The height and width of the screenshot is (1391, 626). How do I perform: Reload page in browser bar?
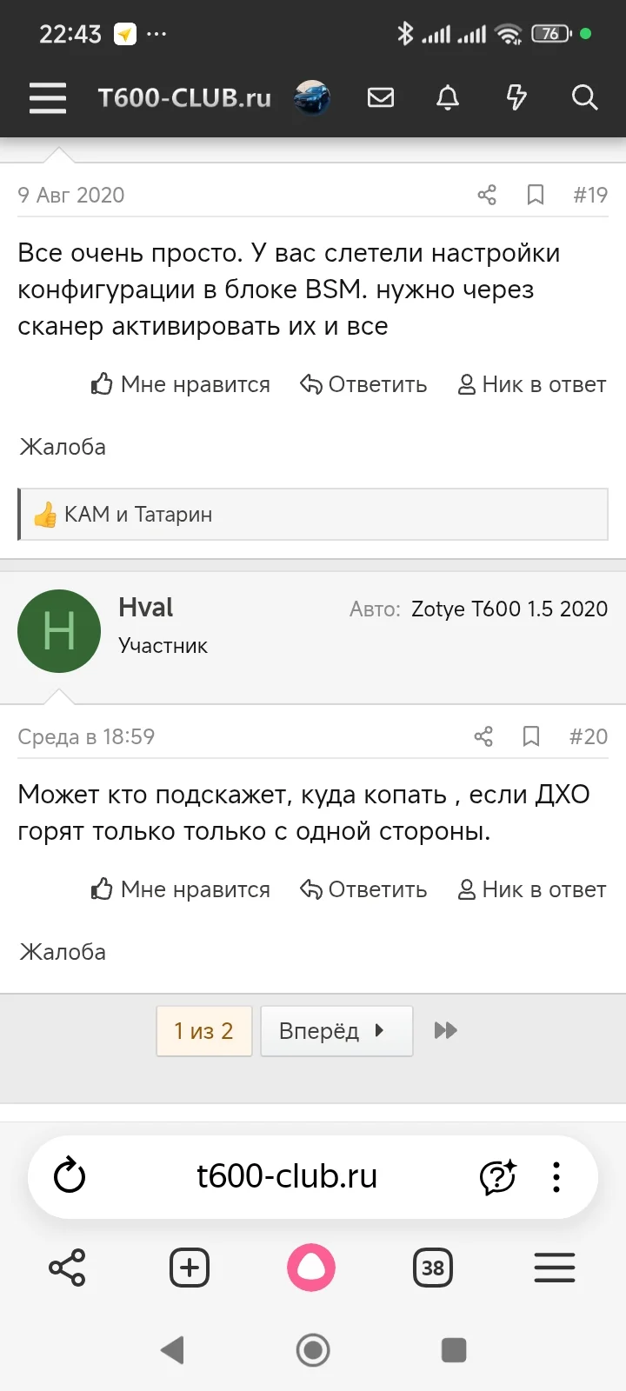[x=70, y=1177]
